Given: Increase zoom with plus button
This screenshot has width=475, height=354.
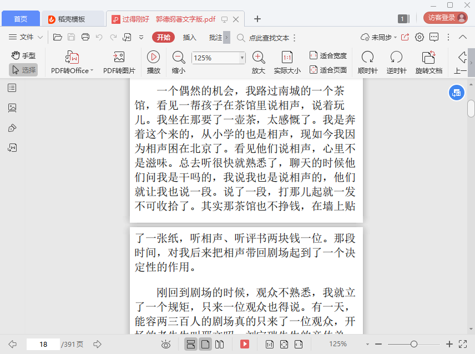Looking at the screenshot, I should tap(449, 344).
